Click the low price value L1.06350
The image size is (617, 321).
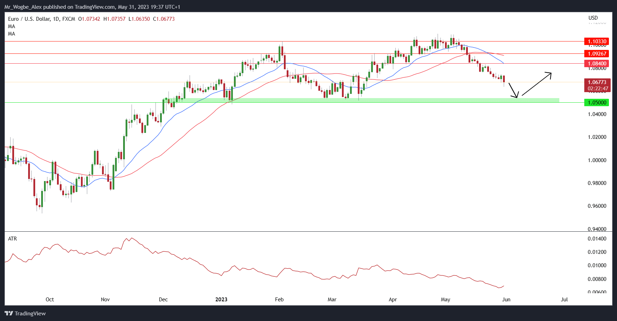coord(139,19)
